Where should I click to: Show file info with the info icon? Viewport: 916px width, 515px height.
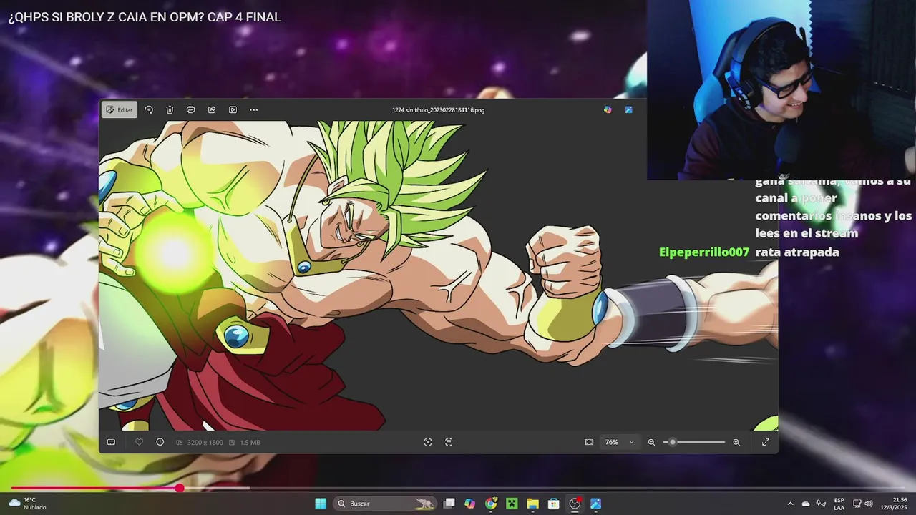pyautogui.click(x=160, y=442)
